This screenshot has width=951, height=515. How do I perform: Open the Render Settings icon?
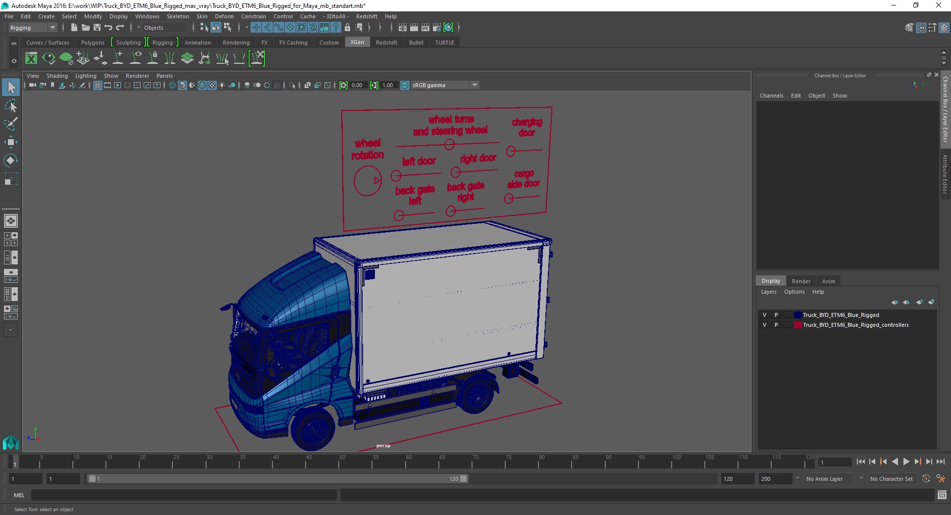point(437,28)
